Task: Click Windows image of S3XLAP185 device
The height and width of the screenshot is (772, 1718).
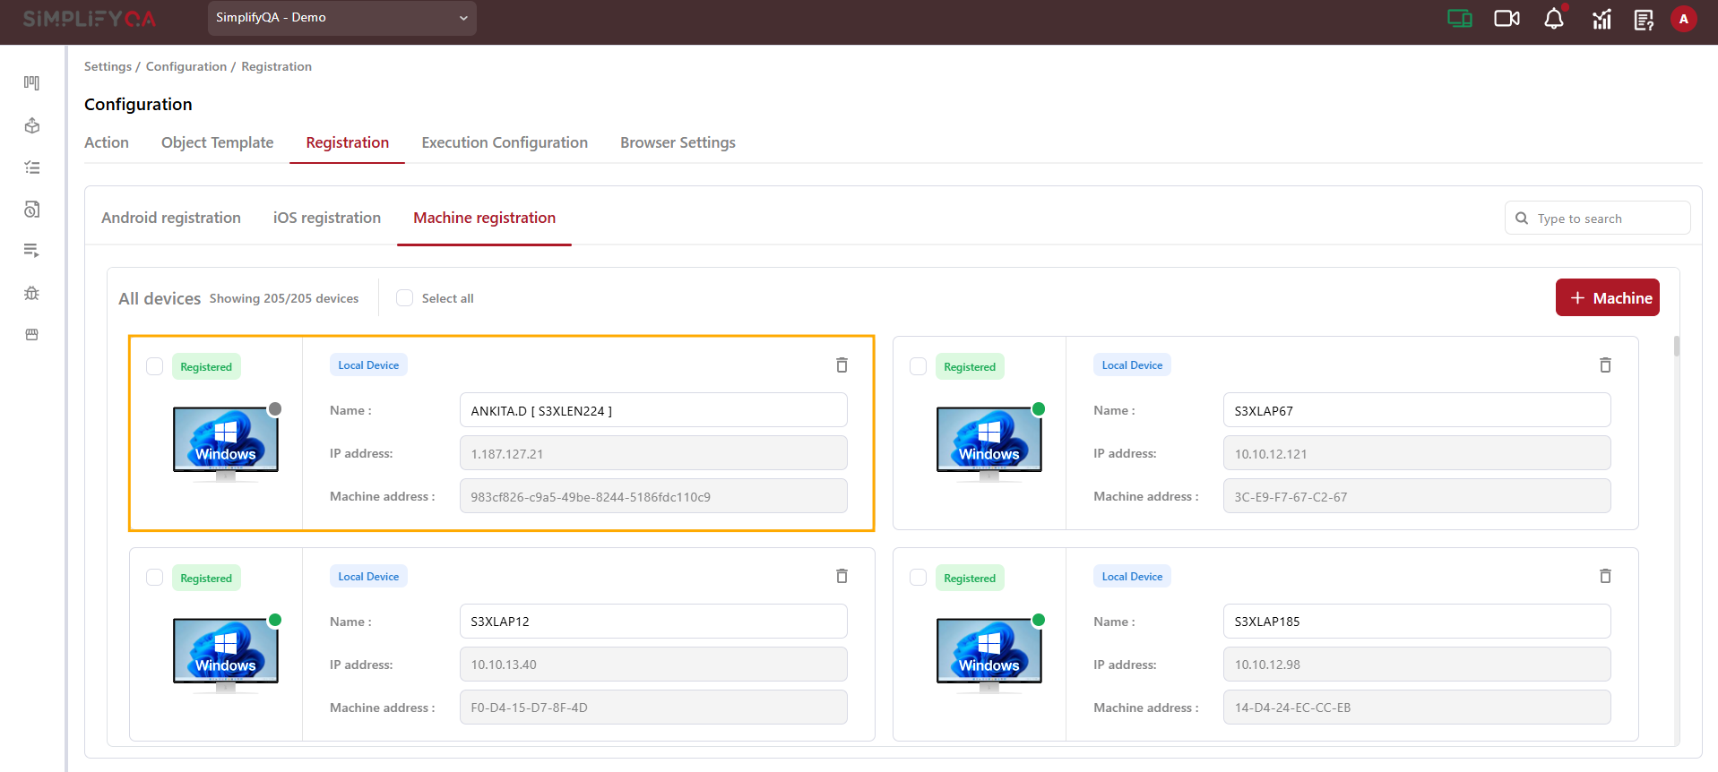Action: (989, 655)
